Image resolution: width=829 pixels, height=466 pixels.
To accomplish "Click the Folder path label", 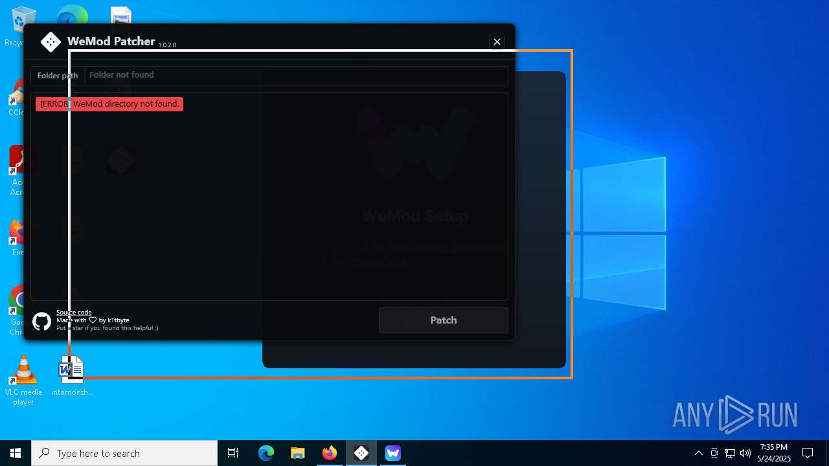I will (x=58, y=76).
